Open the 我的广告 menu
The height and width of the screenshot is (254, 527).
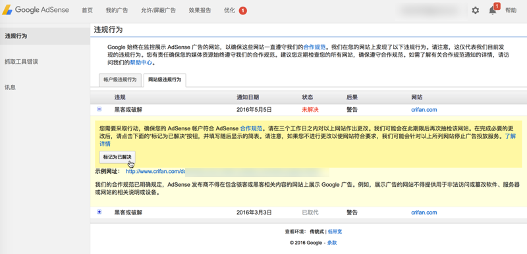pyautogui.click(x=117, y=11)
